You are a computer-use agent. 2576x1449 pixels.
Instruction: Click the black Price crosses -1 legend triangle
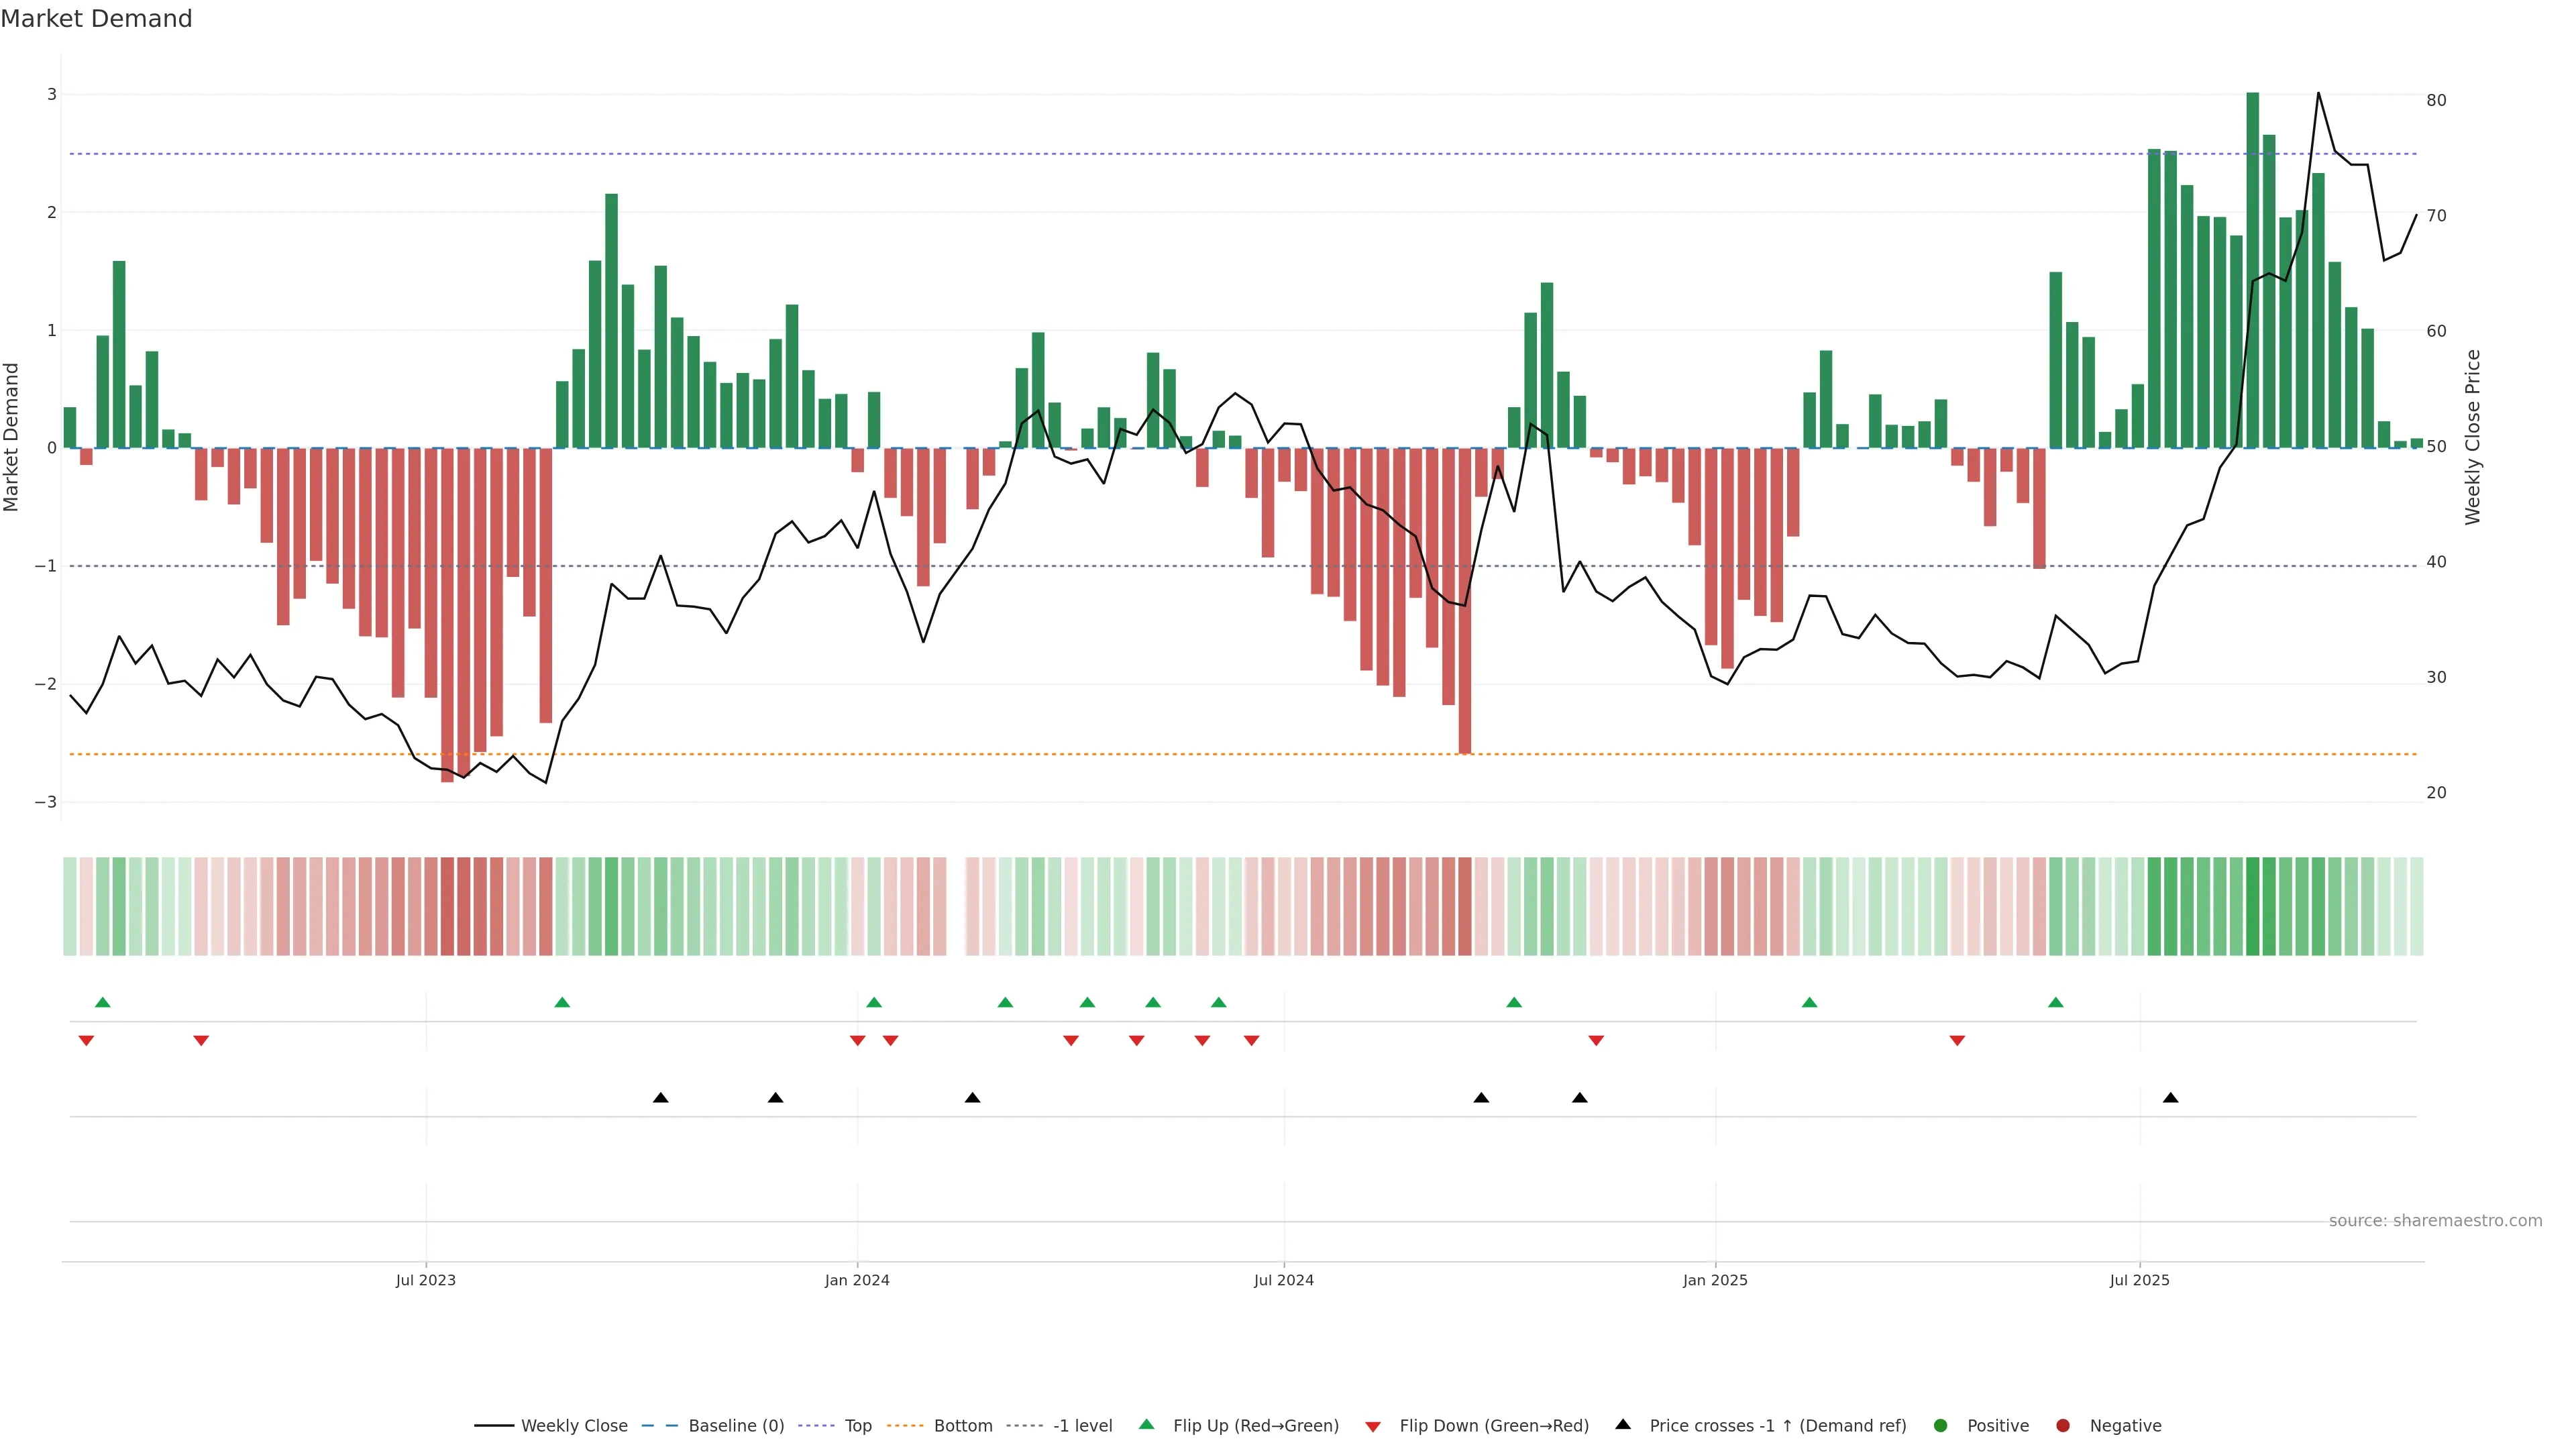click(x=1623, y=1425)
